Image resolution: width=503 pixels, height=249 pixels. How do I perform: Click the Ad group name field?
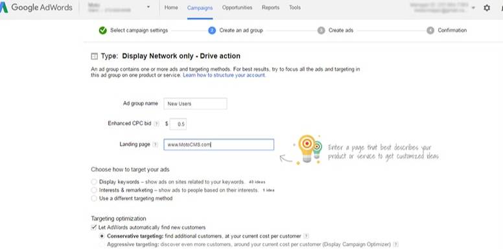pos(195,103)
